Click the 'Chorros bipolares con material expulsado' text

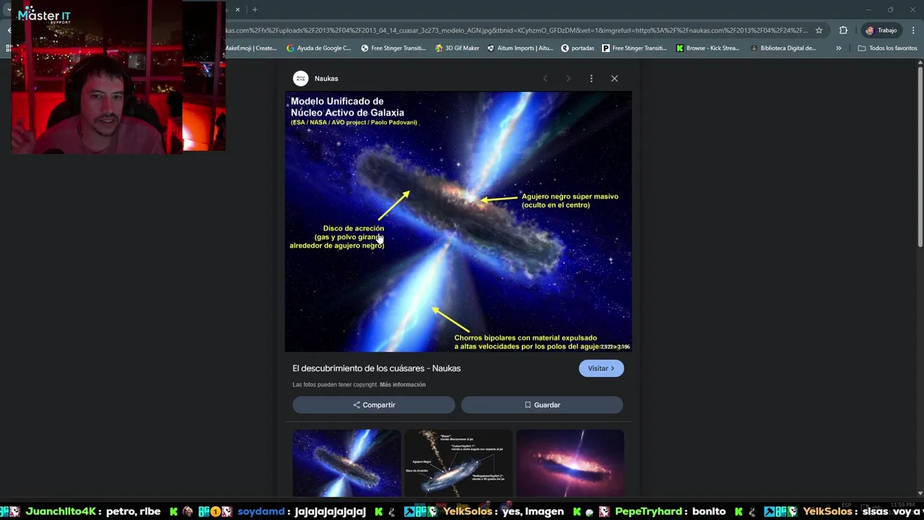click(x=526, y=337)
